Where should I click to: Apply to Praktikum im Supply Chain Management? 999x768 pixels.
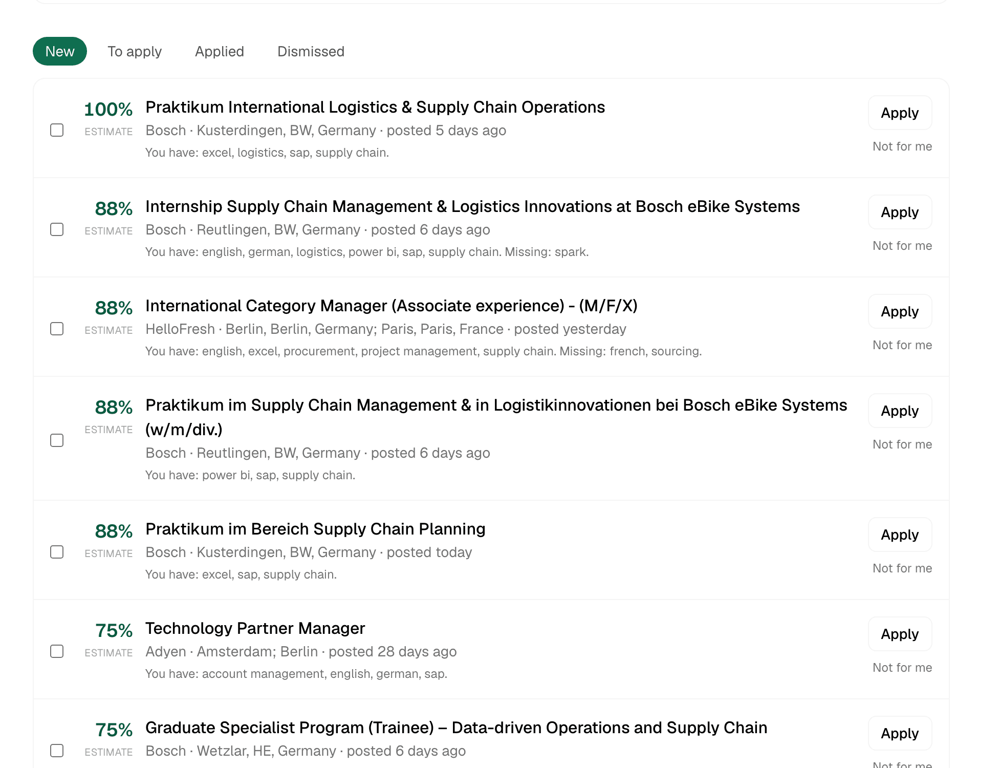(x=900, y=411)
